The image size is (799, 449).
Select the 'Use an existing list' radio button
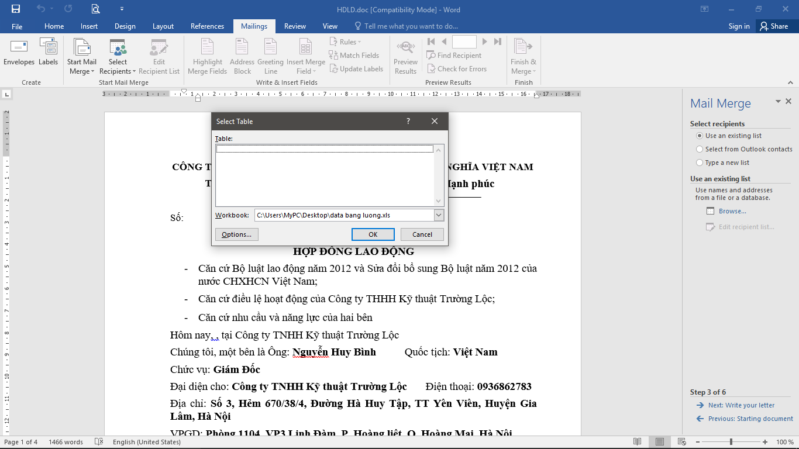[x=700, y=136]
